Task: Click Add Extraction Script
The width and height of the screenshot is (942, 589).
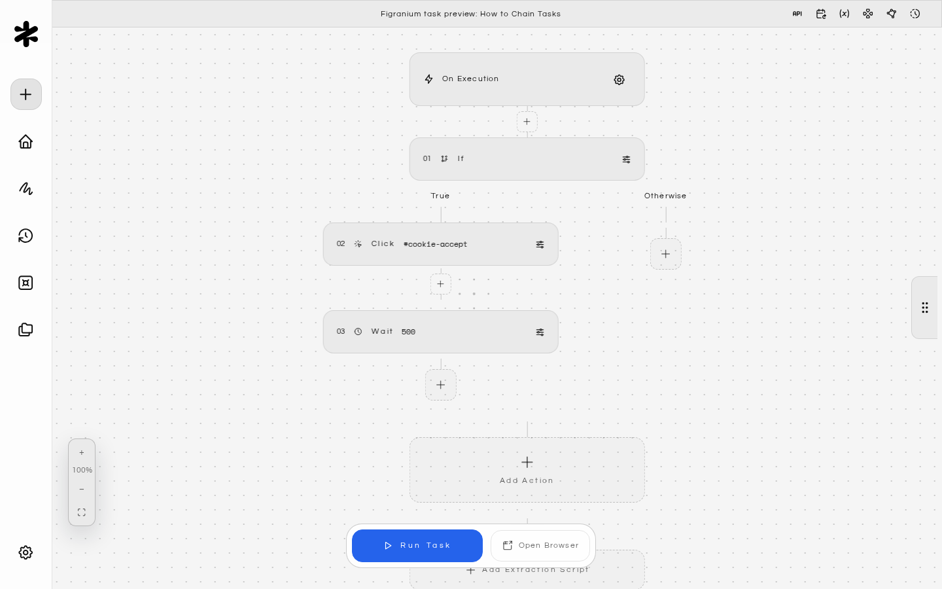Action: [x=527, y=570]
